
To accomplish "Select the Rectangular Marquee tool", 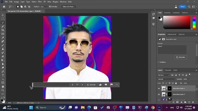I will point(3,19).
